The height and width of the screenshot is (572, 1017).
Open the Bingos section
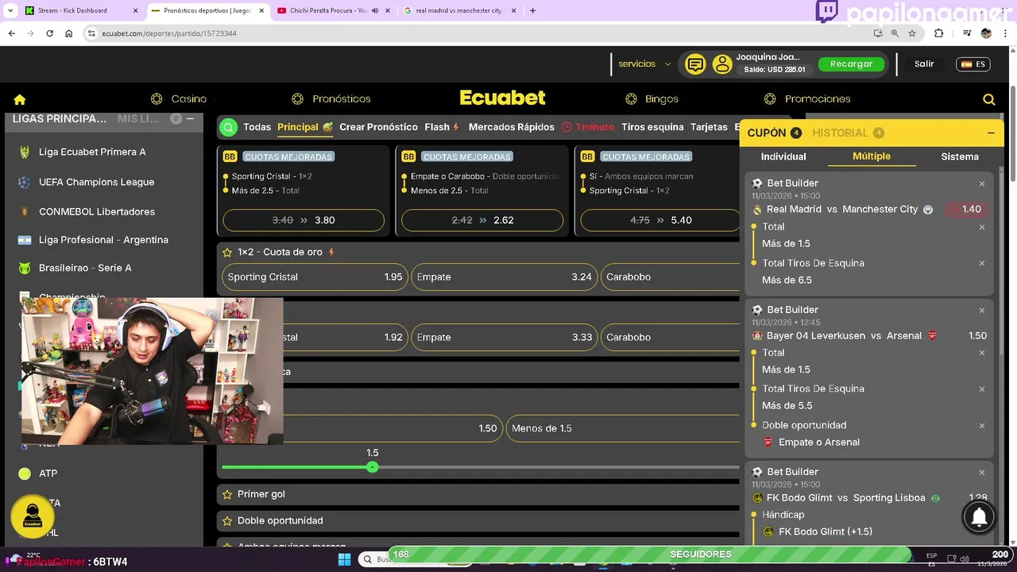click(652, 99)
